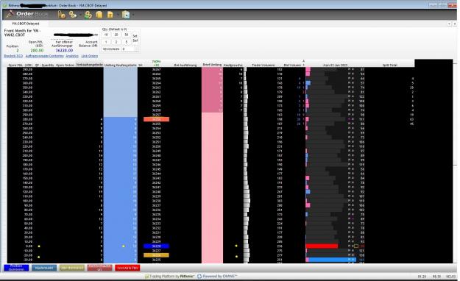Click the Powered by OMNE status icon
Screen dimensions: 460x281
tap(199, 277)
